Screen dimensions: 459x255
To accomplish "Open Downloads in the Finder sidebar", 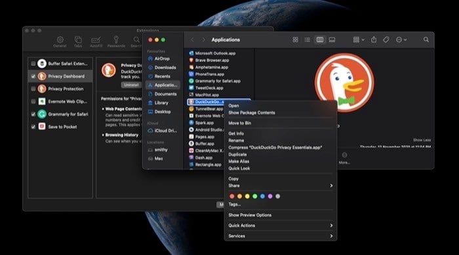I will 162,67.
